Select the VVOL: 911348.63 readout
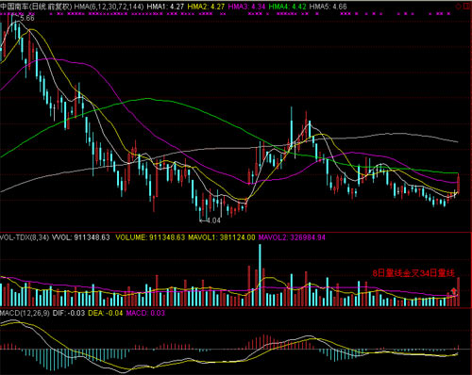The image size is (472, 375). coord(81,237)
